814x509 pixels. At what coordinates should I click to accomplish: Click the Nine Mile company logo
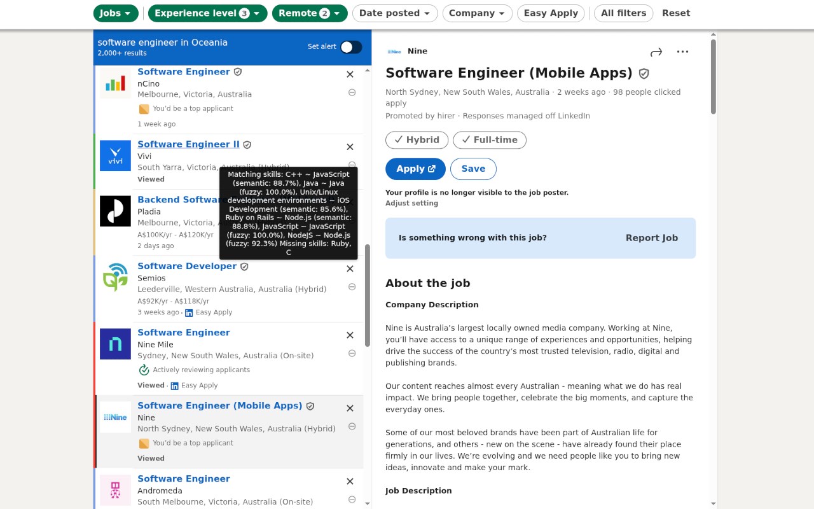(x=115, y=344)
